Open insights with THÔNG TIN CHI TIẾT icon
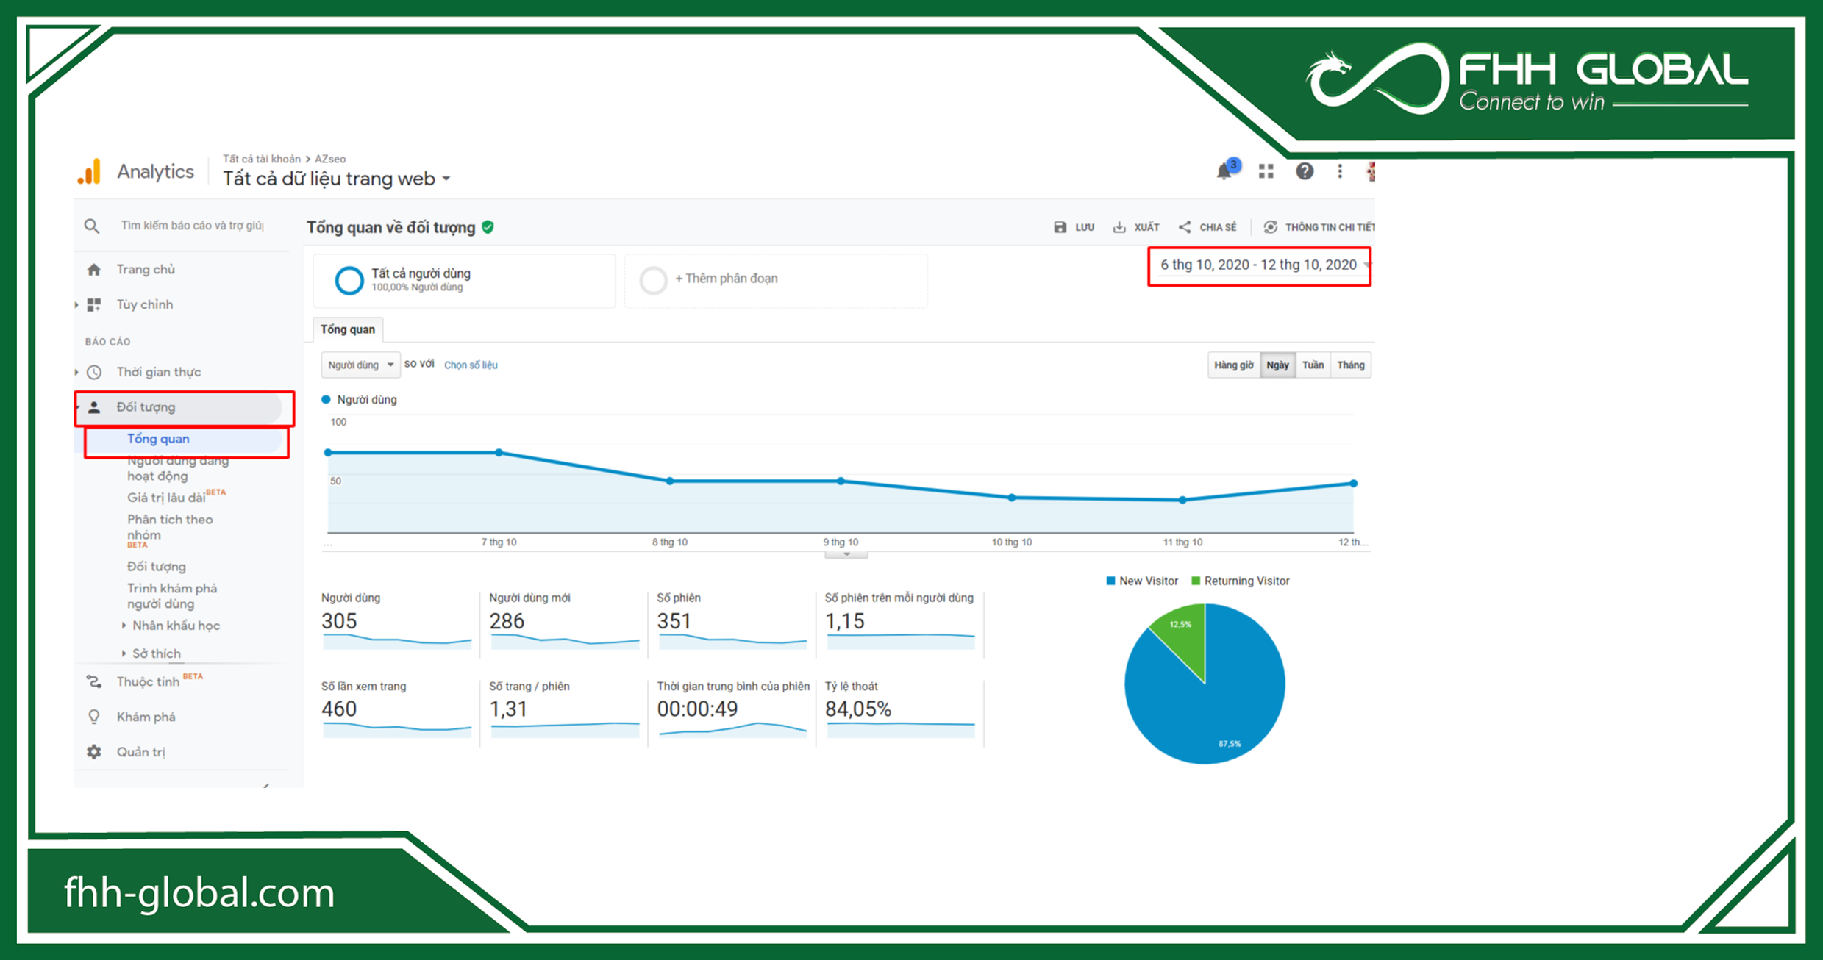The image size is (1823, 960). 1270,227
